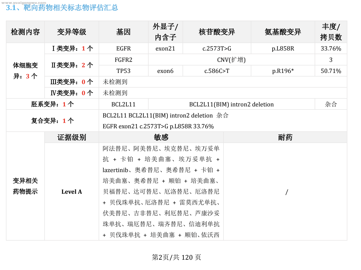Select the 杂合 zygosity cell
This screenshot has height=270, width=361.
[331, 104]
